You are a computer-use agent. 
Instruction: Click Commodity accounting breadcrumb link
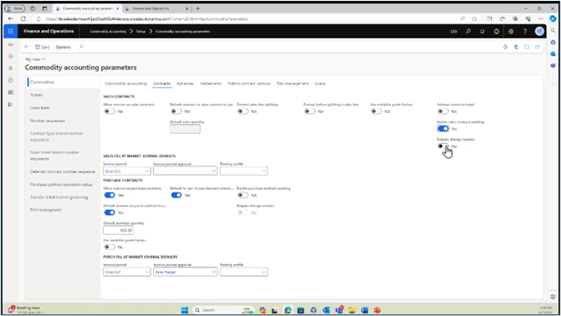pos(108,32)
